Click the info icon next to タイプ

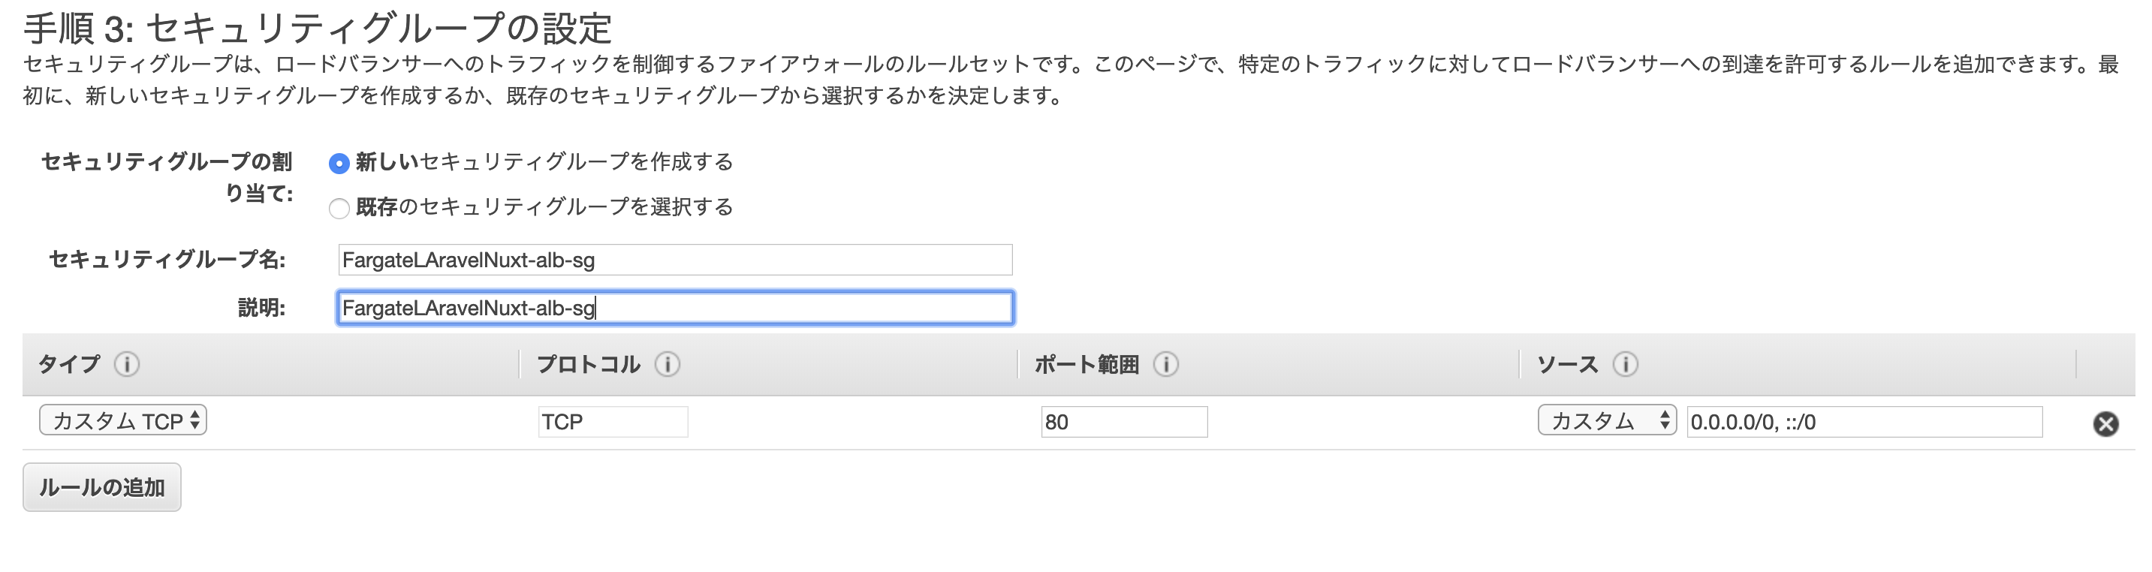[x=127, y=364]
